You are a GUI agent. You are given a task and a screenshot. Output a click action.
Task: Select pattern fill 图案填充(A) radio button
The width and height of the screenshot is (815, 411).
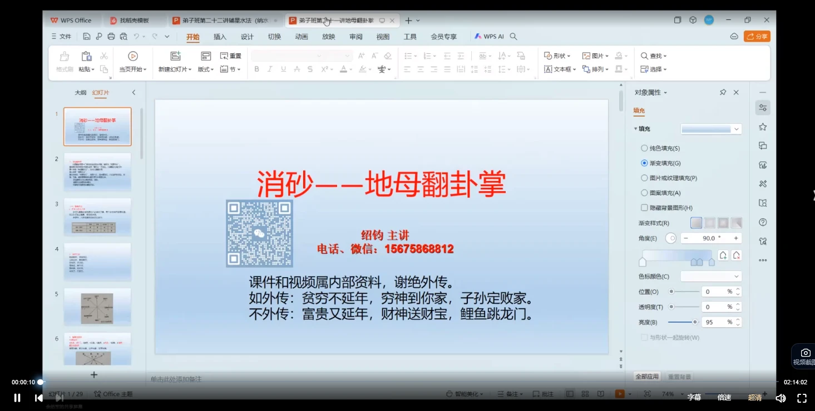[x=644, y=193]
